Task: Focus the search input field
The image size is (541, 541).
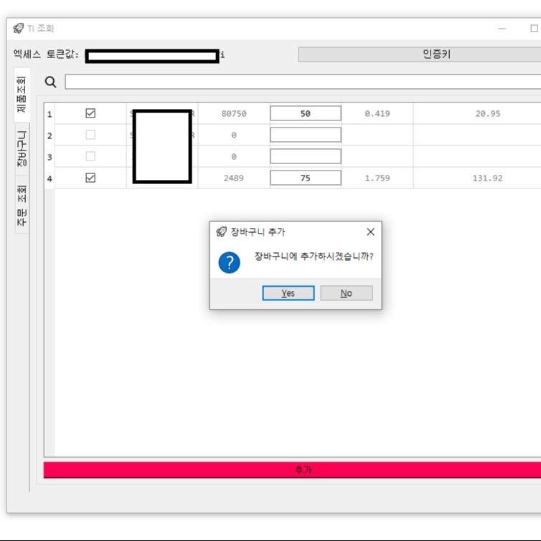Action: (x=303, y=82)
